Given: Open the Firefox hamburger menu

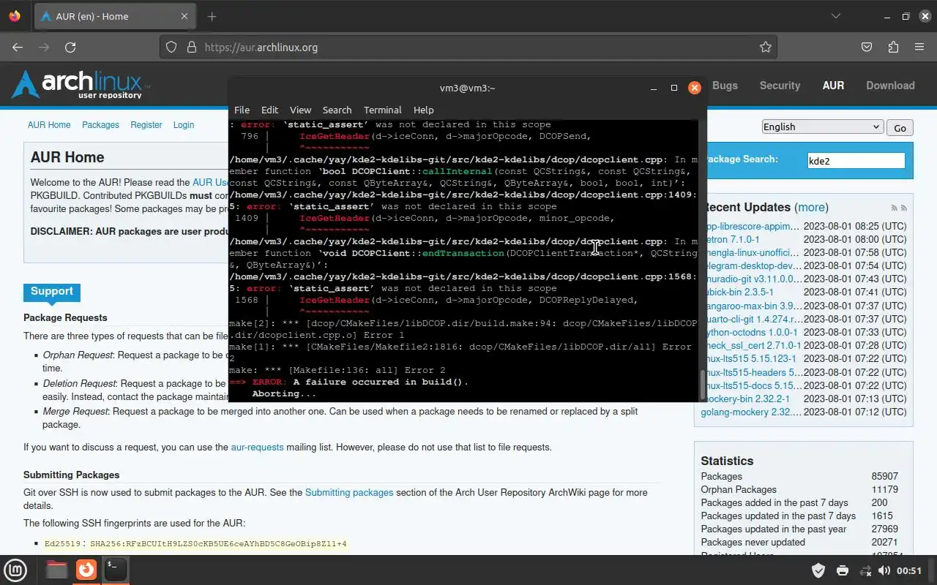Looking at the screenshot, I should tap(919, 47).
